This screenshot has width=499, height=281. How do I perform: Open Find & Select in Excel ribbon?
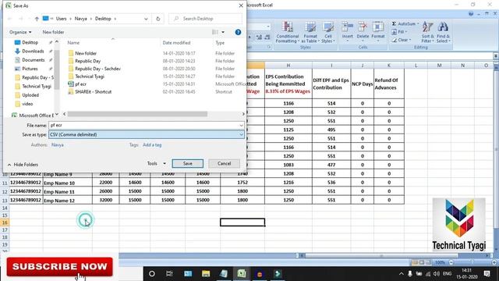pos(443,33)
